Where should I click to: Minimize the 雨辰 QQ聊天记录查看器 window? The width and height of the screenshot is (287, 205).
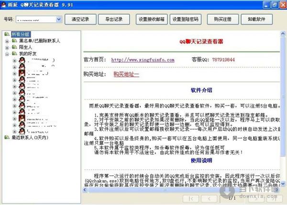(x=266, y=5)
